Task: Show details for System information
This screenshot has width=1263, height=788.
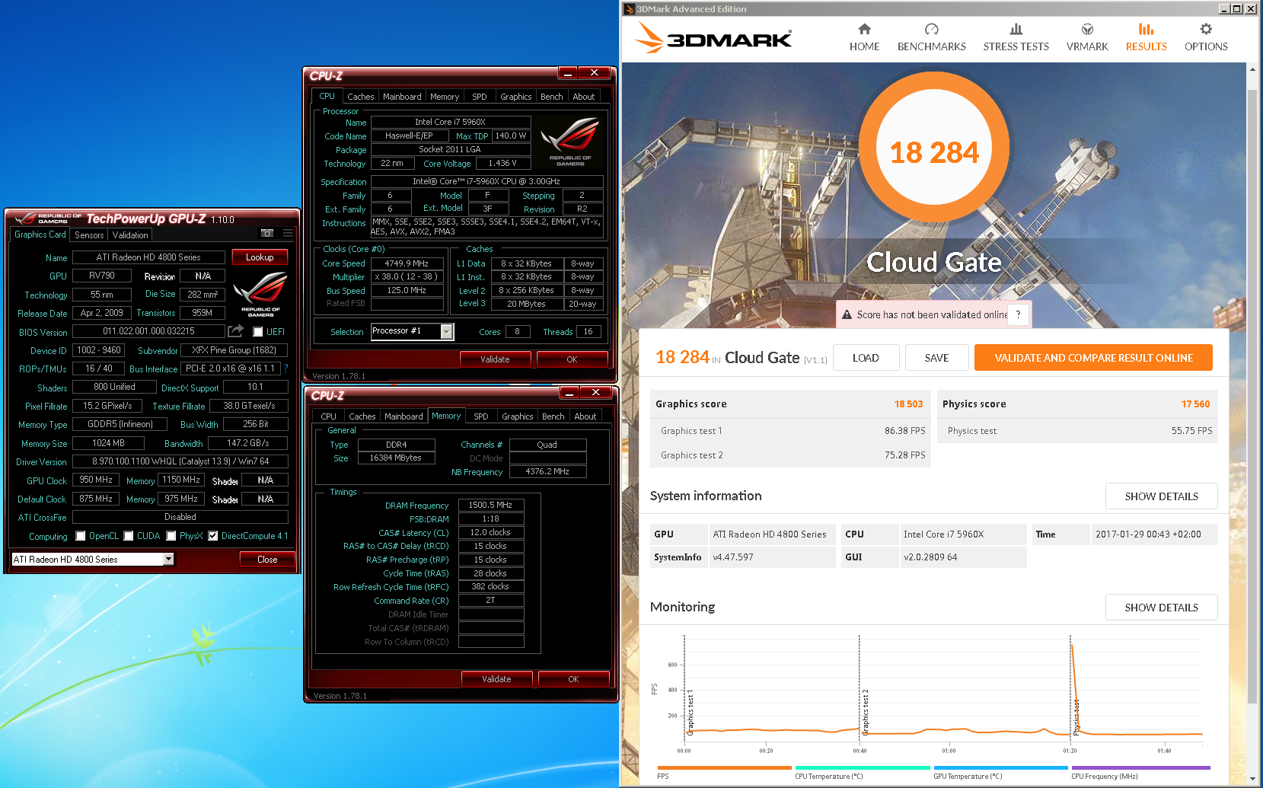Action: pyautogui.click(x=1161, y=496)
